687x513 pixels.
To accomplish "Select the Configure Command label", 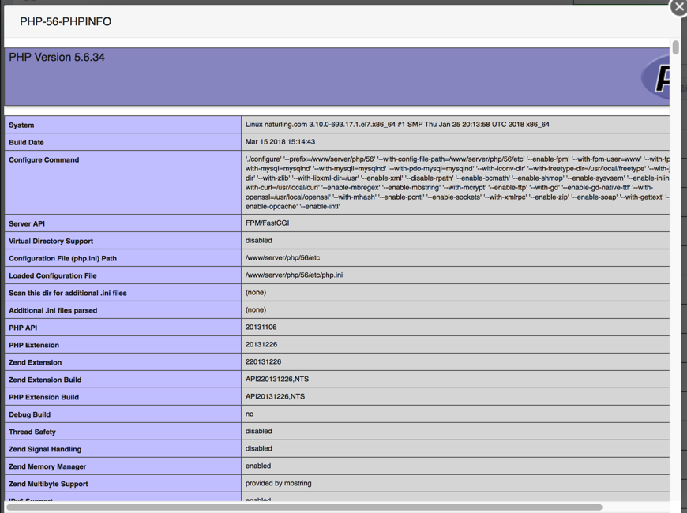I will (43, 160).
